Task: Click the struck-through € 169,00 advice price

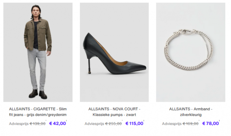Action: point(190,124)
